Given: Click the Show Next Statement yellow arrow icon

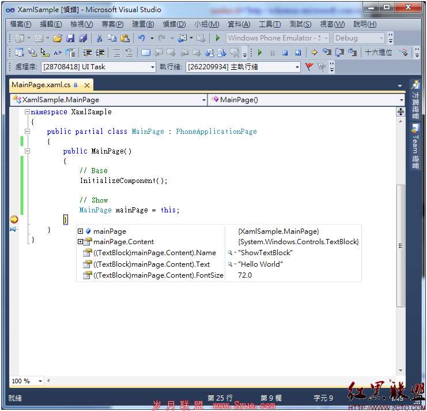Looking at the screenshot, I should pos(314,53).
